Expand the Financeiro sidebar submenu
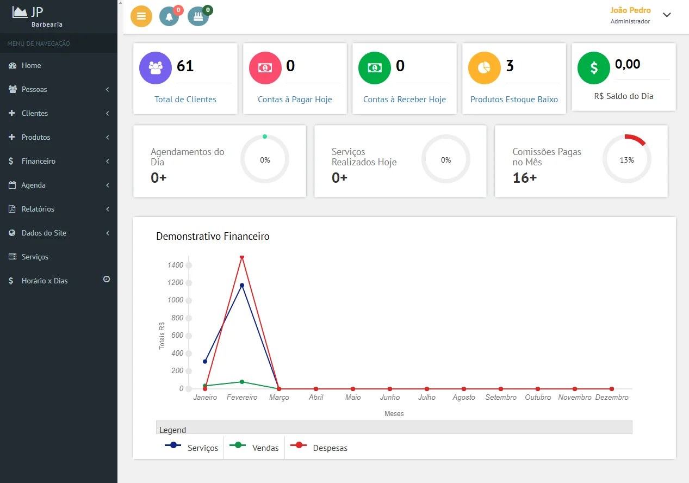The width and height of the screenshot is (689, 483). pos(58,161)
